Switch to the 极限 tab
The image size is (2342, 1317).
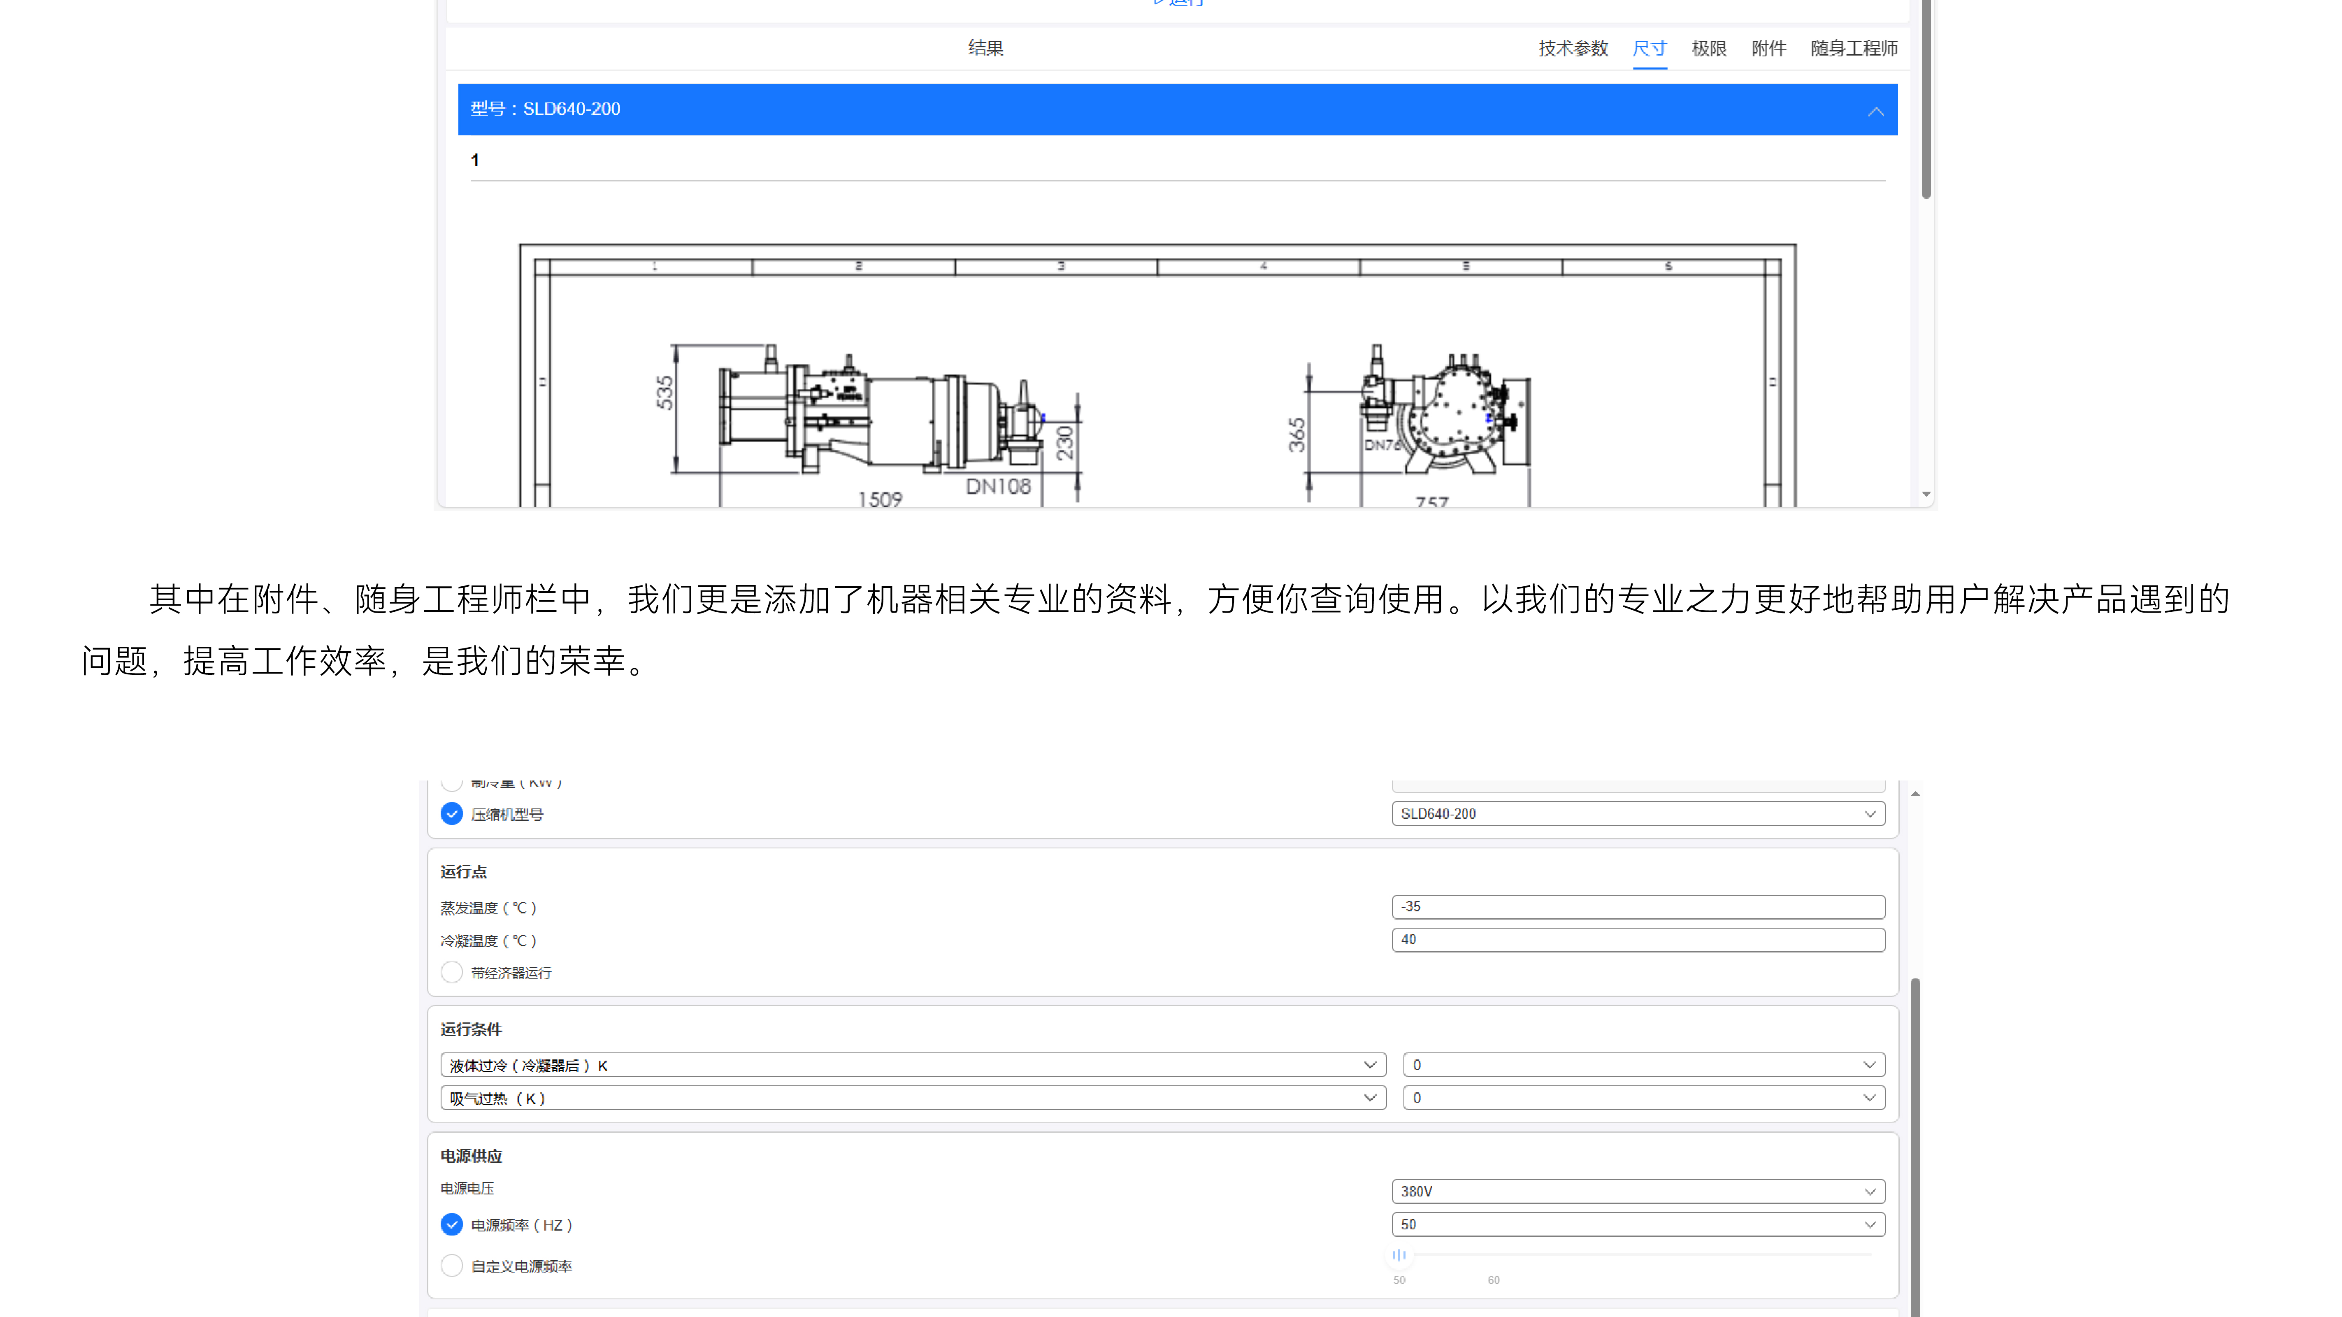tap(1709, 48)
